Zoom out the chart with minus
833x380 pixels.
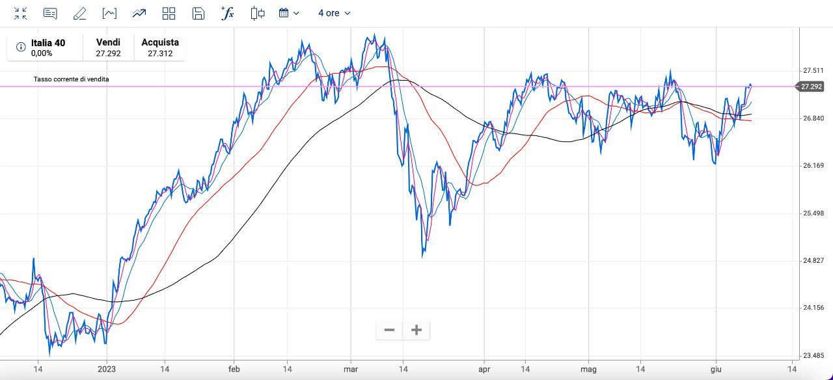[389, 330]
